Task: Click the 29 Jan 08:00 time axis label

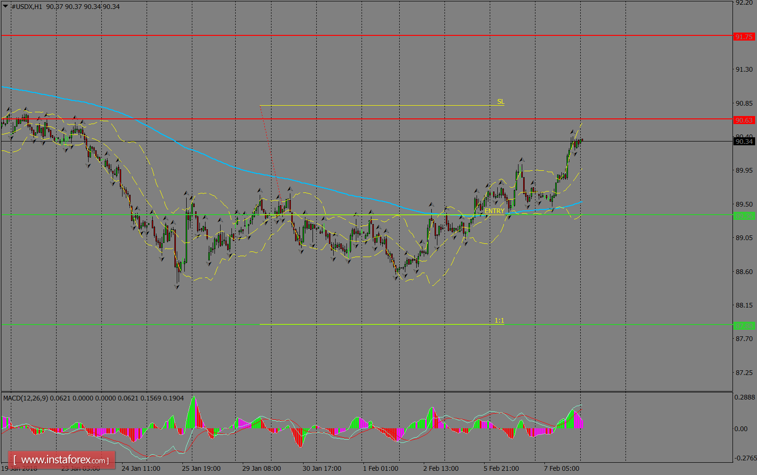Action: pos(261,468)
